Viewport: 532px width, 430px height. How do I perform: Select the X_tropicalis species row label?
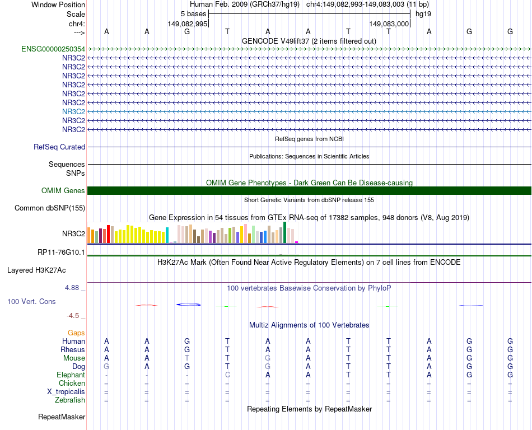66,392
